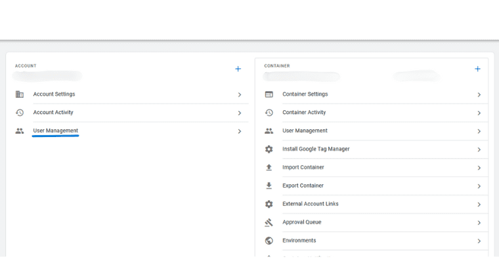
Task: Click the account User Management people icon
Action: (x=19, y=131)
